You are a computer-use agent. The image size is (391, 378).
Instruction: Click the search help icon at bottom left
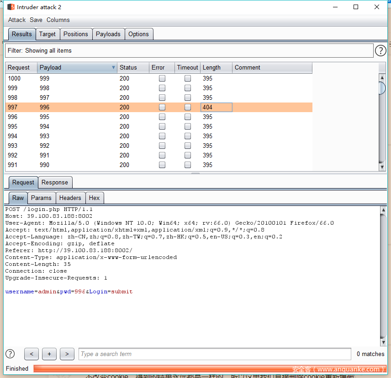click(10, 354)
